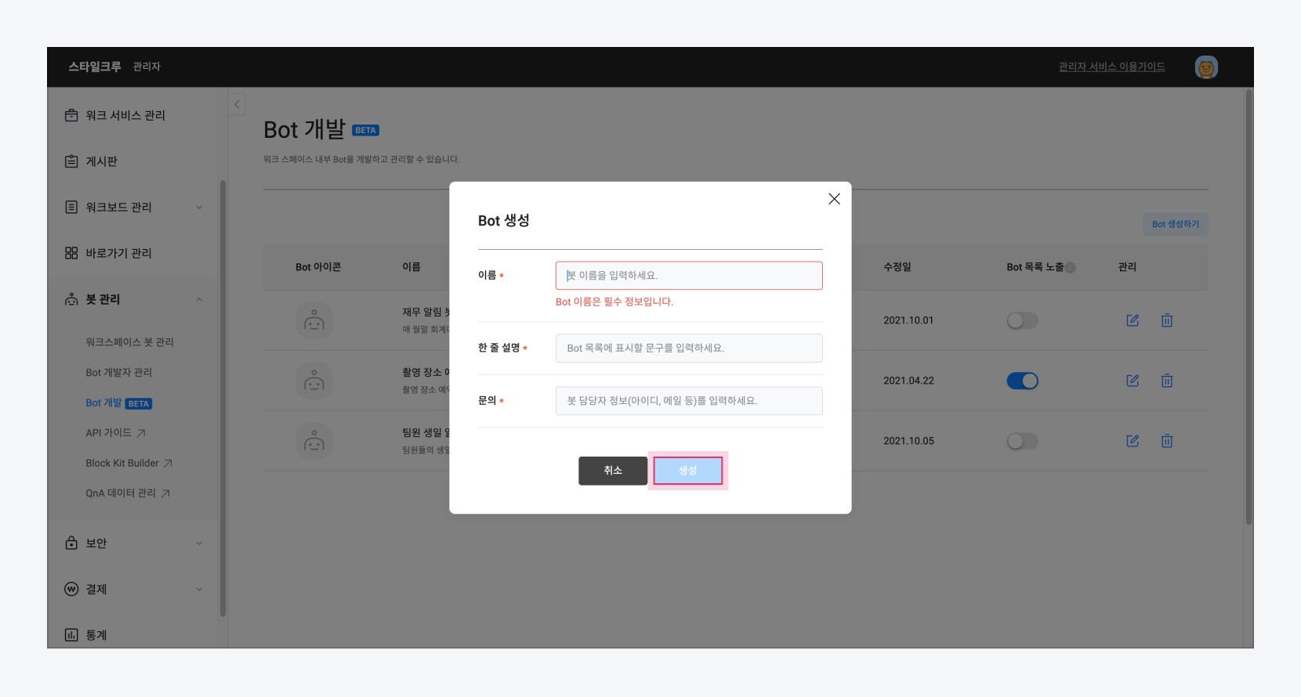Enable list exposure for the 2021.10.01 bot
Viewport: 1301px width, 697px height.
tap(1022, 320)
